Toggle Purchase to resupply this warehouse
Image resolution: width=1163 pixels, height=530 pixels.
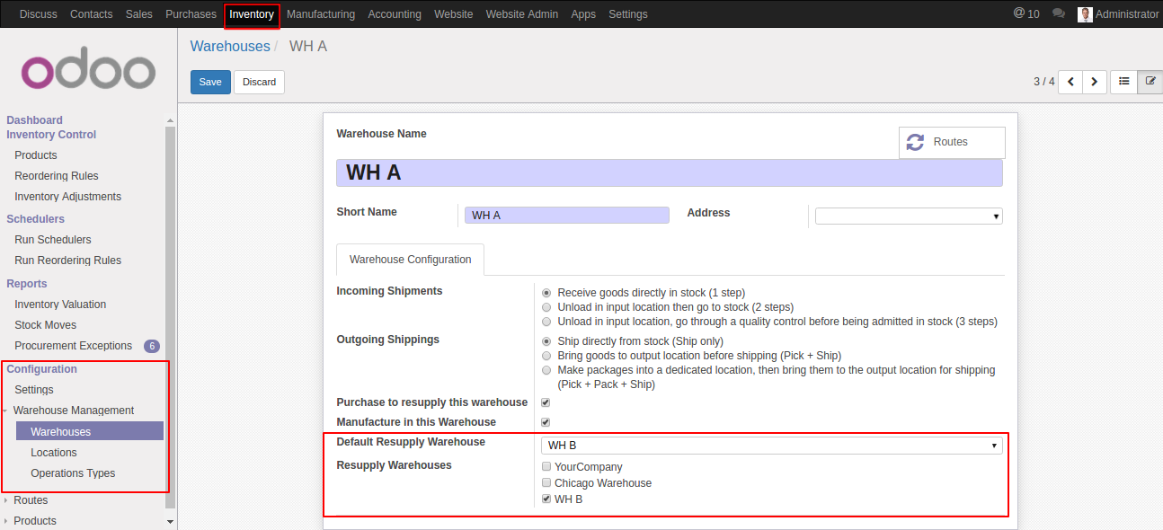coord(546,402)
